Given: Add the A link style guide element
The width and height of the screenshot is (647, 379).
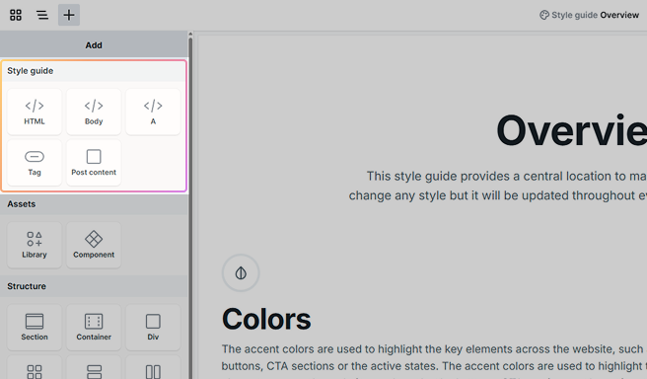Looking at the screenshot, I should coord(153,112).
